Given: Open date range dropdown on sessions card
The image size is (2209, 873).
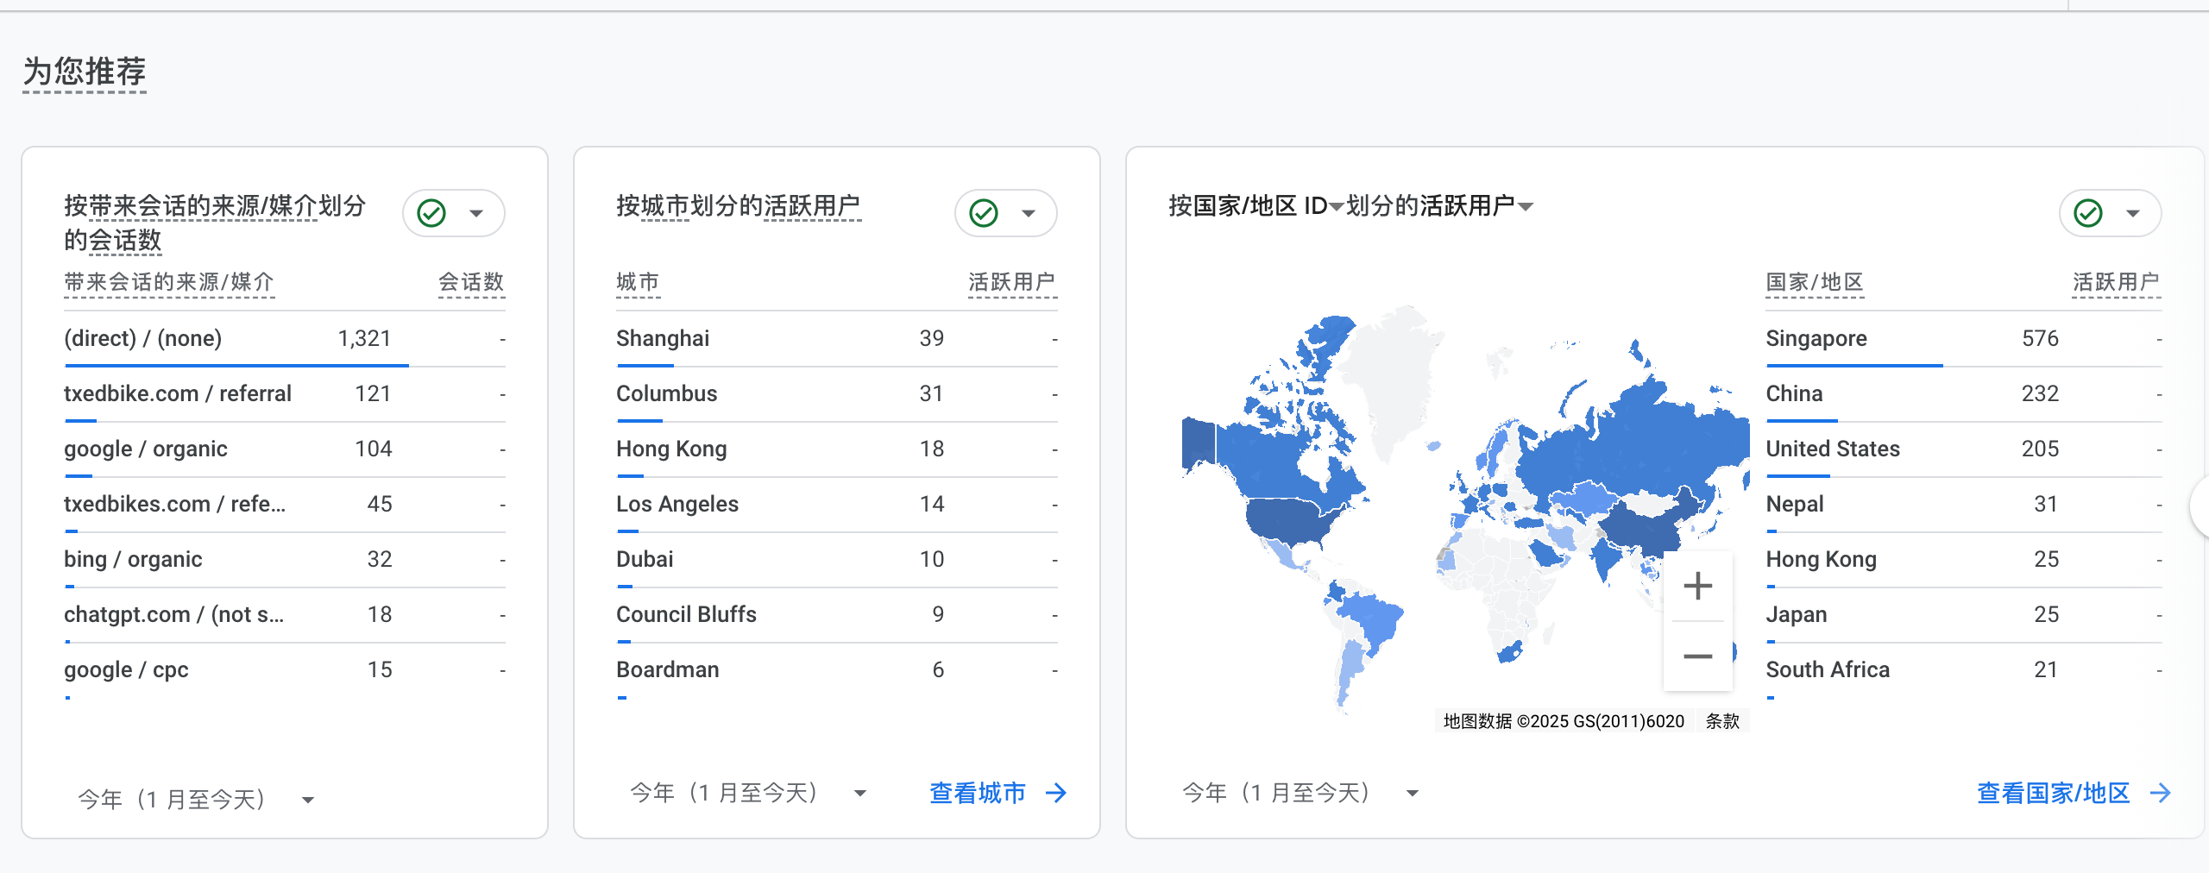Looking at the screenshot, I should [x=308, y=800].
